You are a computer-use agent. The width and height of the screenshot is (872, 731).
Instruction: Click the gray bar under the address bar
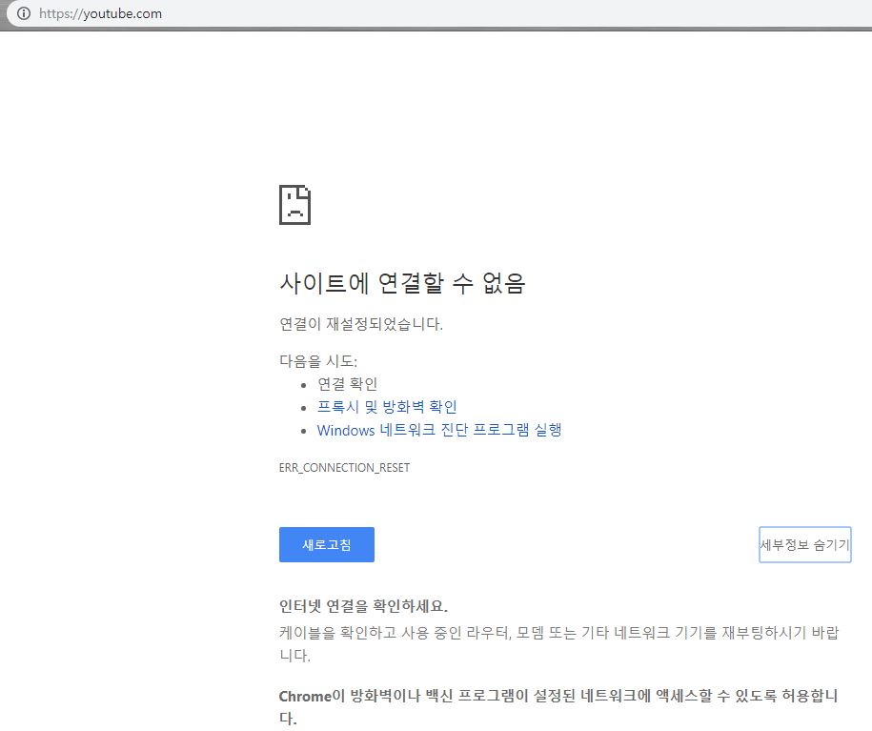click(x=436, y=30)
